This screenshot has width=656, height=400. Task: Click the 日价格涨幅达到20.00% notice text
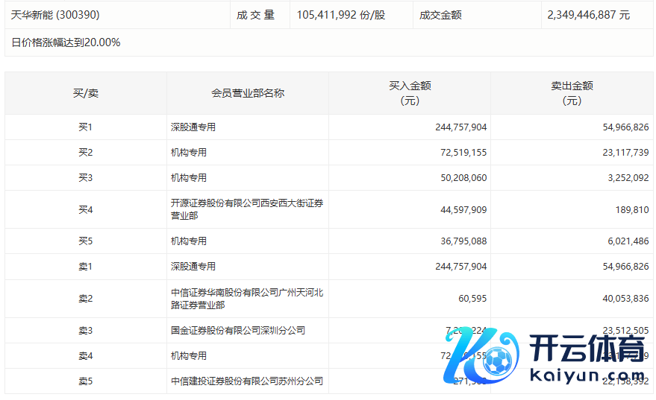(66, 42)
